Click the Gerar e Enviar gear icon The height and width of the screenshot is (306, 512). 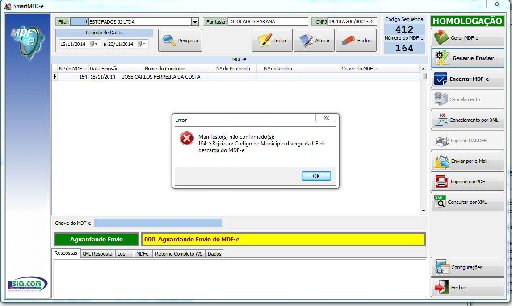tap(442, 58)
